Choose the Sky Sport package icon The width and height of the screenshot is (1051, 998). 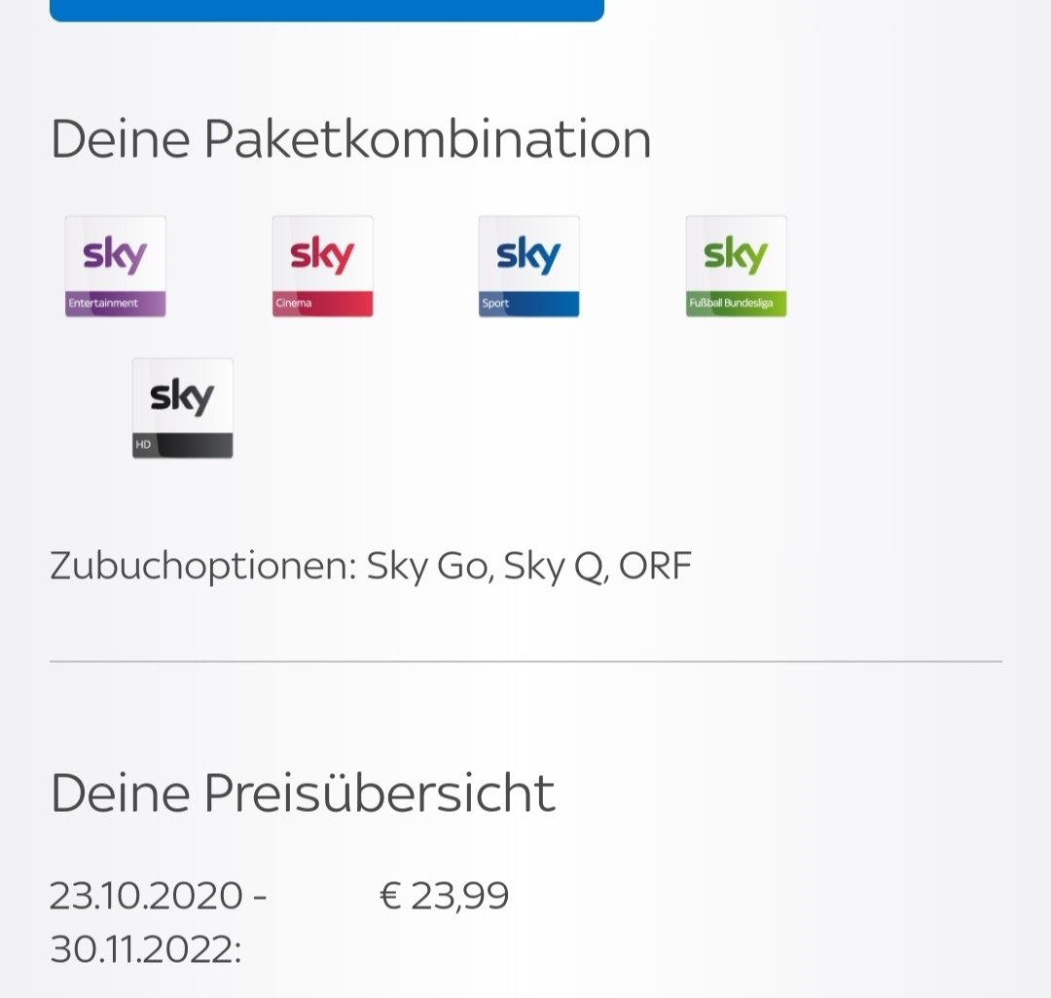(528, 266)
